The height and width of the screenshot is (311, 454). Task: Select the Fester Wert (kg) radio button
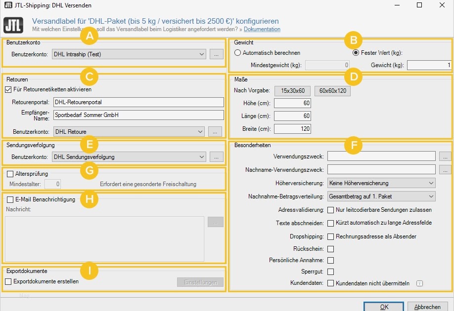[356, 53]
